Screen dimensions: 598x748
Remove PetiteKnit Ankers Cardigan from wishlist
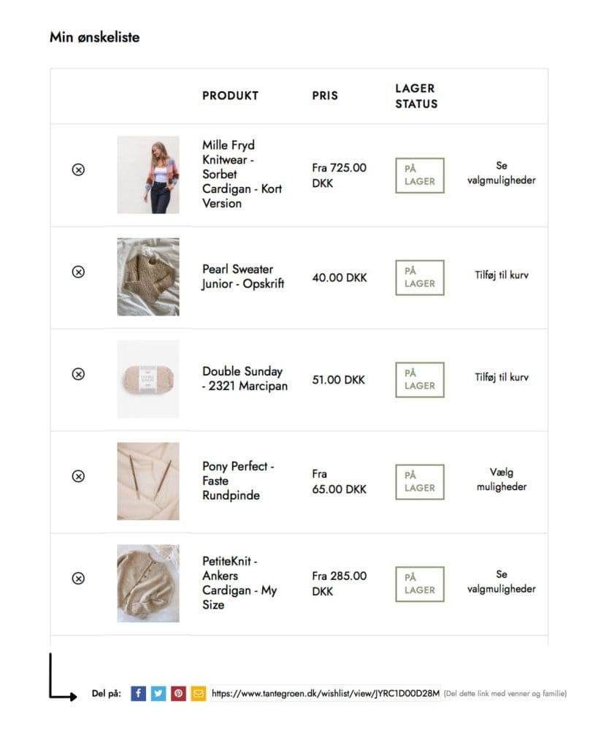[78, 579]
